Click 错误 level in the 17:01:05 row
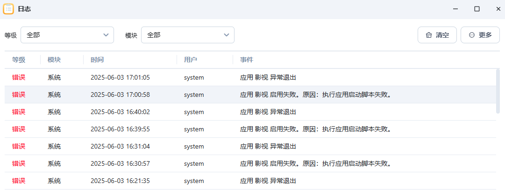This screenshot has height=190, width=505. (x=19, y=77)
